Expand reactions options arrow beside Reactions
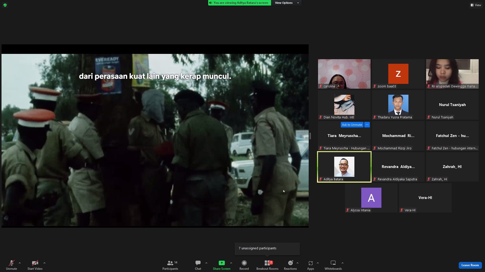This screenshot has width=485, height=272. coord(298,263)
